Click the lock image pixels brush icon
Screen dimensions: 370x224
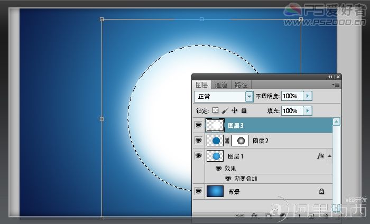225,110
